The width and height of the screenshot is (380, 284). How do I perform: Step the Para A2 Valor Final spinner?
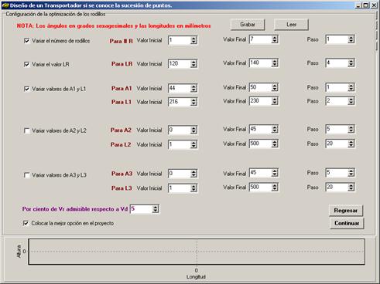(x=275, y=129)
